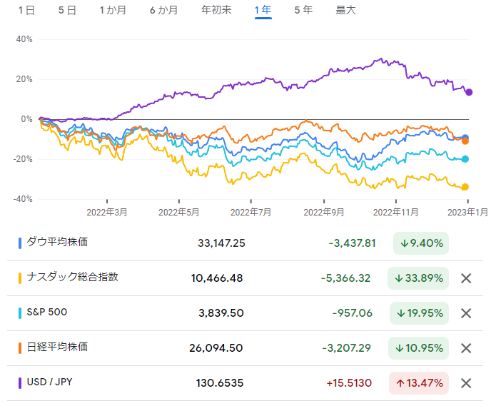The image size is (496, 406).
Task: Click the +15.5130 change value
Action: click(x=349, y=383)
